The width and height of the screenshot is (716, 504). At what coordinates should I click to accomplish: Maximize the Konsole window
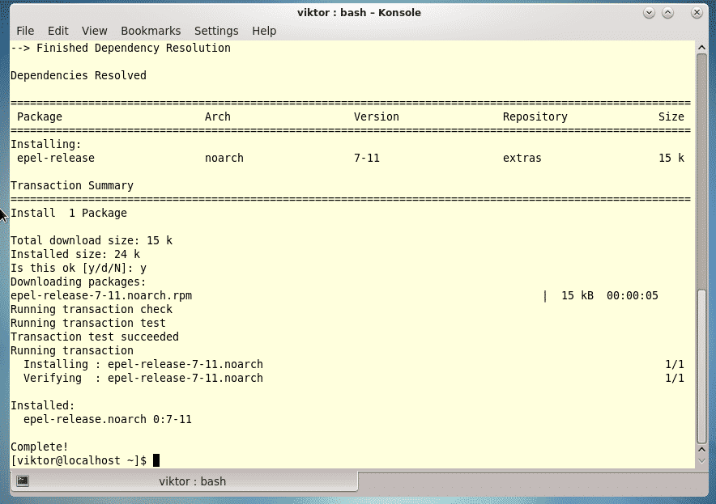(x=668, y=13)
